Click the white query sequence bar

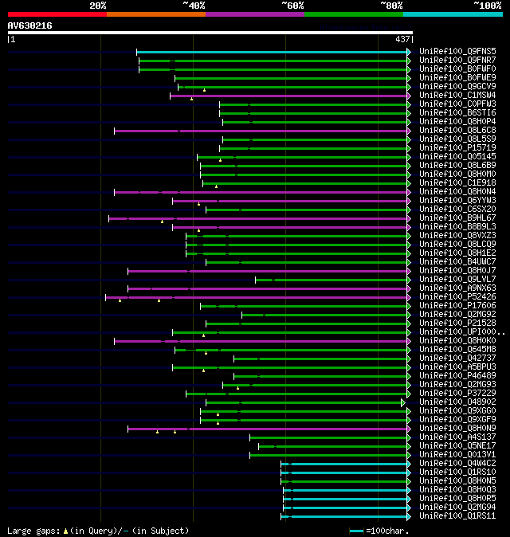(x=210, y=33)
